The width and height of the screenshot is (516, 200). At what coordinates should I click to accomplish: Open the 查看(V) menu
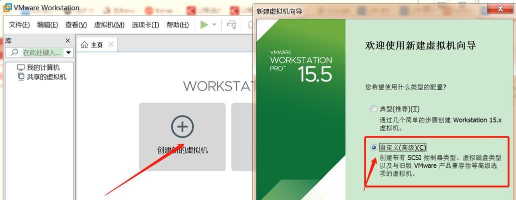76,24
